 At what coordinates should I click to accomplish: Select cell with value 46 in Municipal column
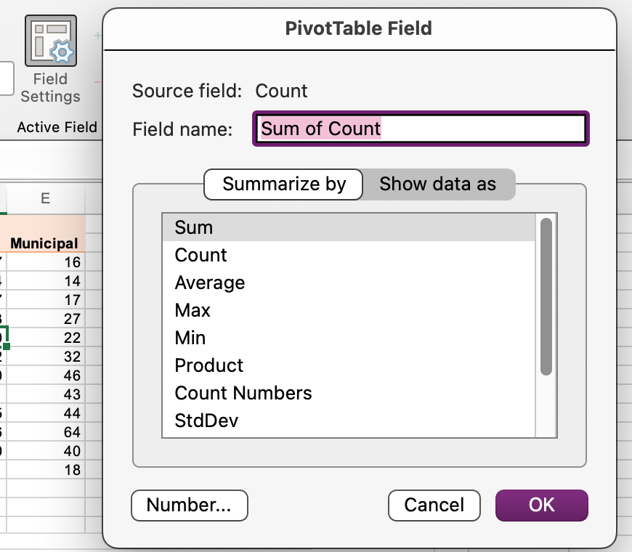coord(46,376)
